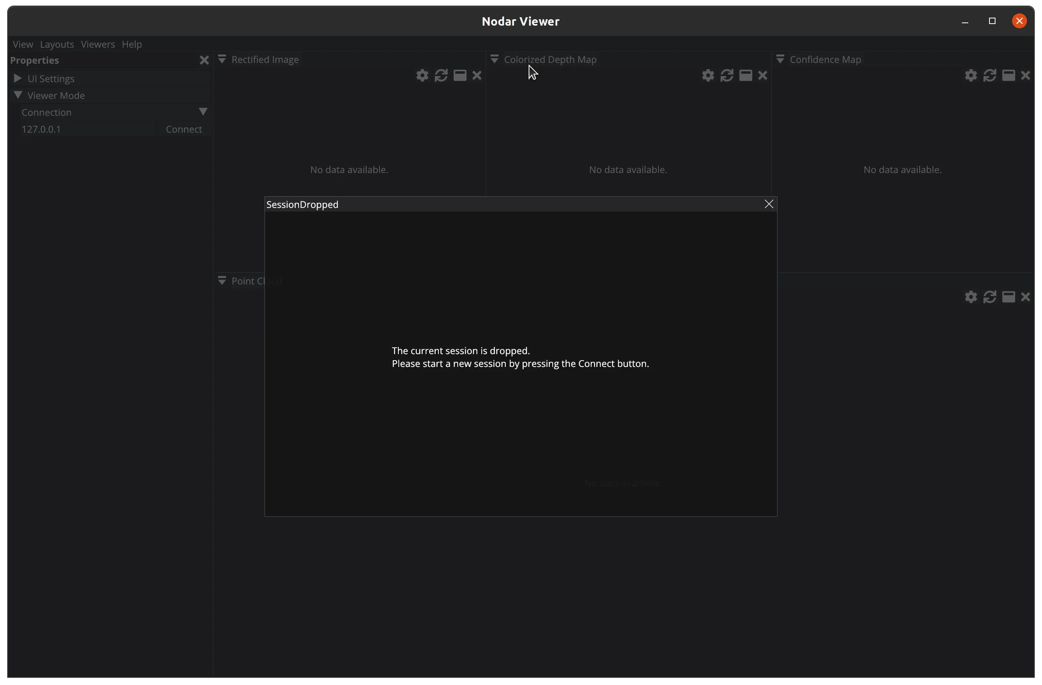Screen dimensions: 1042x685
Task: Open the Point Cloud panel's settings gear
Action: pyautogui.click(x=971, y=297)
